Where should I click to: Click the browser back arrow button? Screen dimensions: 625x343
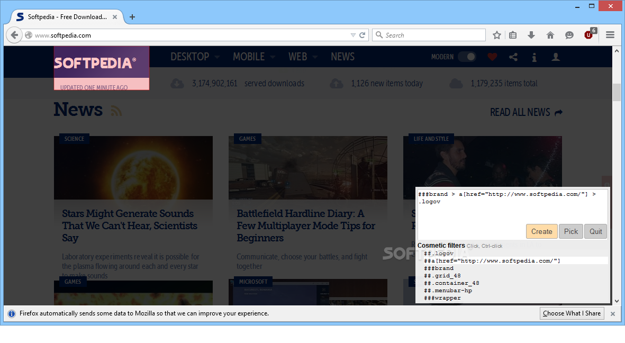pyautogui.click(x=14, y=35)
